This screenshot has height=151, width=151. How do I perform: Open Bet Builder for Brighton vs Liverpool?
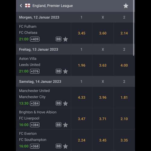tap(59, 125)
